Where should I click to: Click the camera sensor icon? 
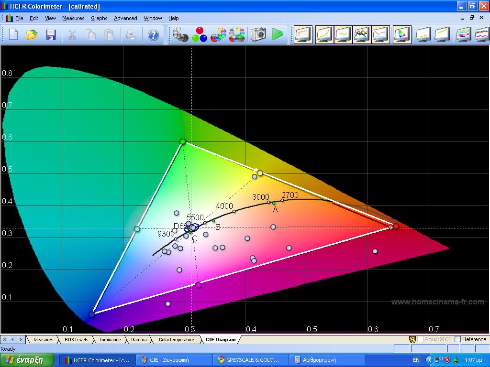258,34
